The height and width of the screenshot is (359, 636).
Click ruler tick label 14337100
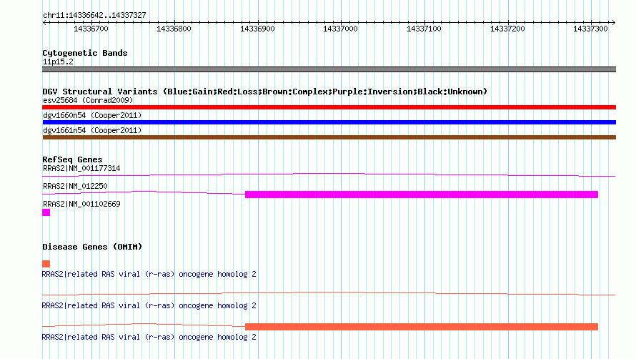click(424, 29)
